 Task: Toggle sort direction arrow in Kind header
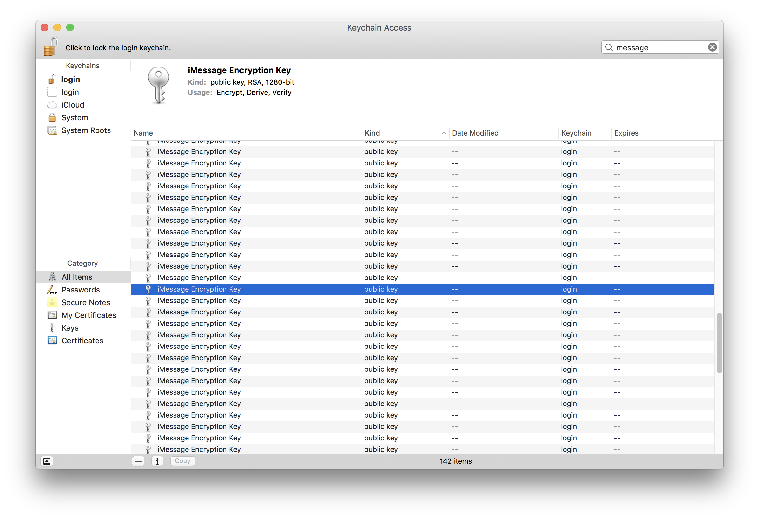pyautogui.click(x=443, y=133)
